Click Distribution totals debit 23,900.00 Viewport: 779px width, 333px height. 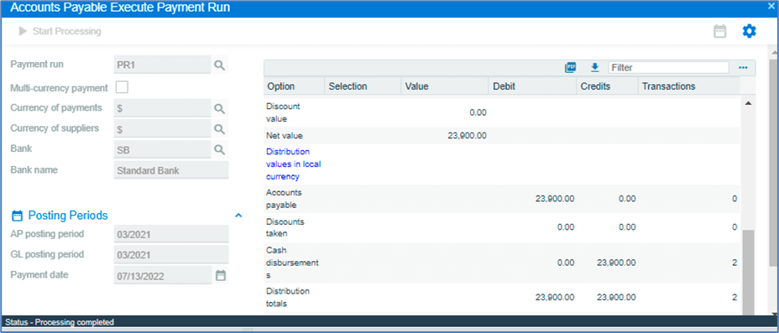coord(555,297)
